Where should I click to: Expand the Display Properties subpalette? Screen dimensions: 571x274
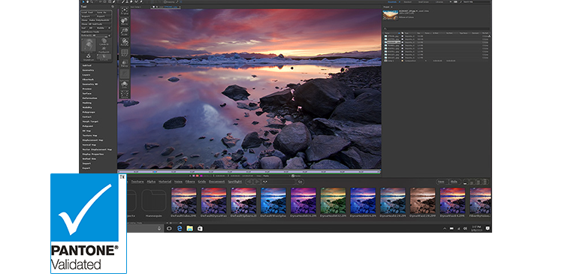93,154
